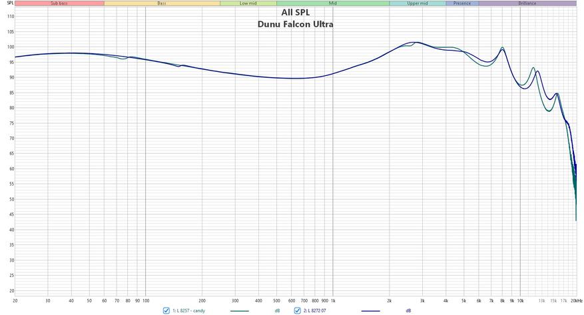Click the dB readout next to trace 1

[277, 310]
